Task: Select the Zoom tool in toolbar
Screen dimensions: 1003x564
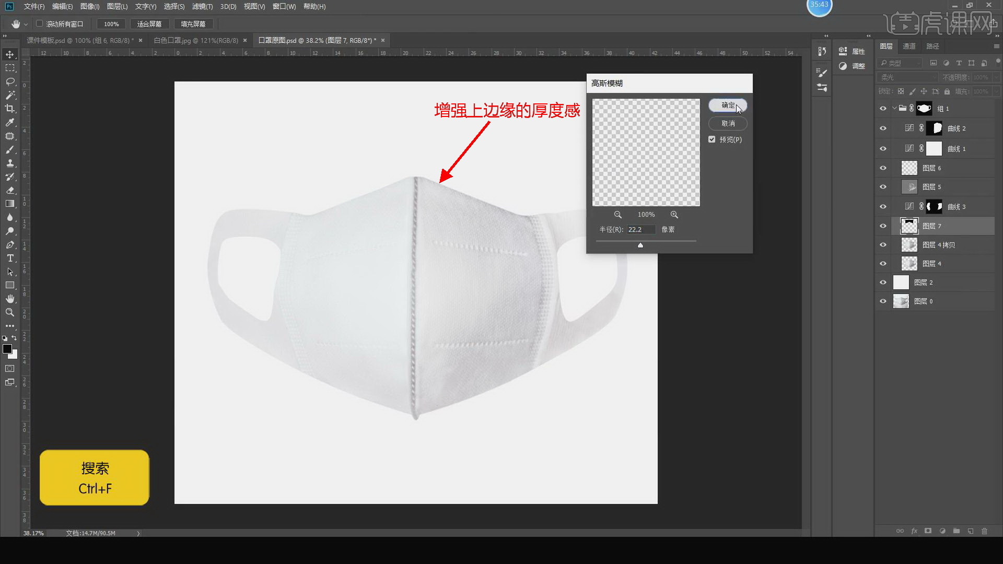Action: pos(10,312)
